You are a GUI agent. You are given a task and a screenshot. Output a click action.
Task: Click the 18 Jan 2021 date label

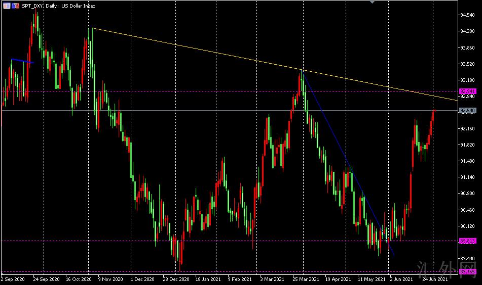pyautogui.click(x=208, y=279)
